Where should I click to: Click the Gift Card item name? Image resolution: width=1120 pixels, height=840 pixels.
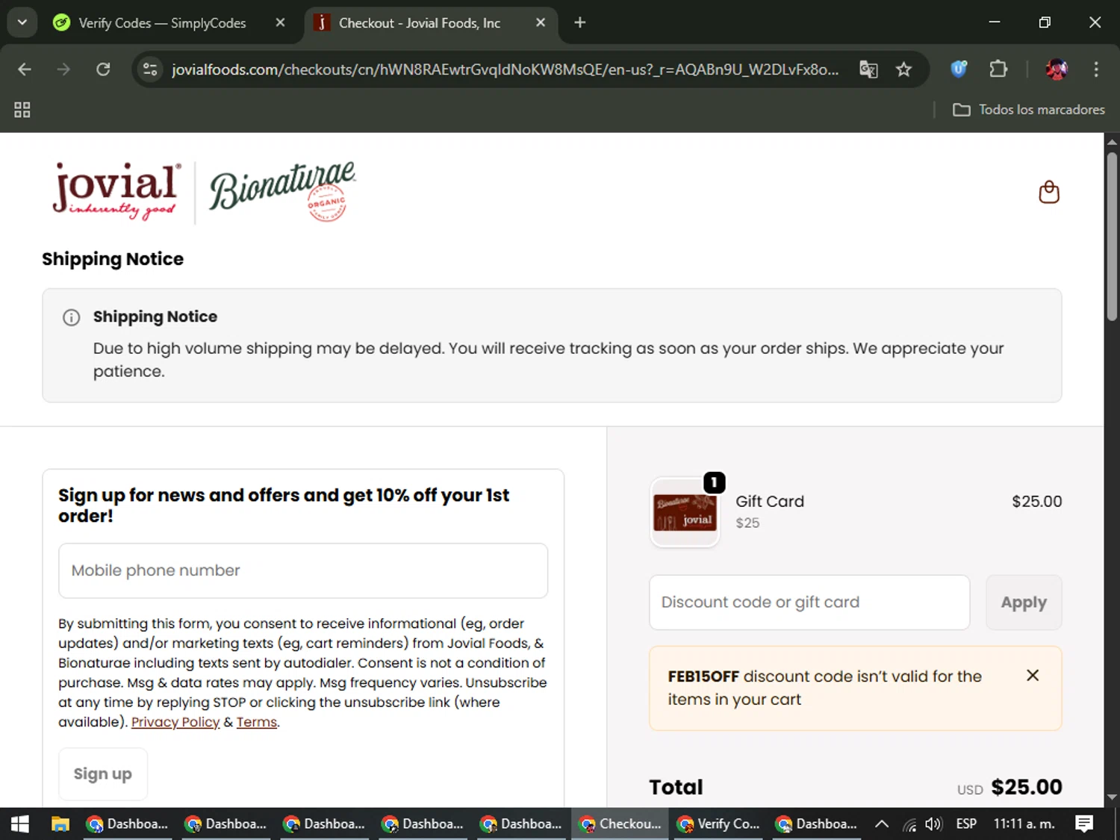click(770, 501)
